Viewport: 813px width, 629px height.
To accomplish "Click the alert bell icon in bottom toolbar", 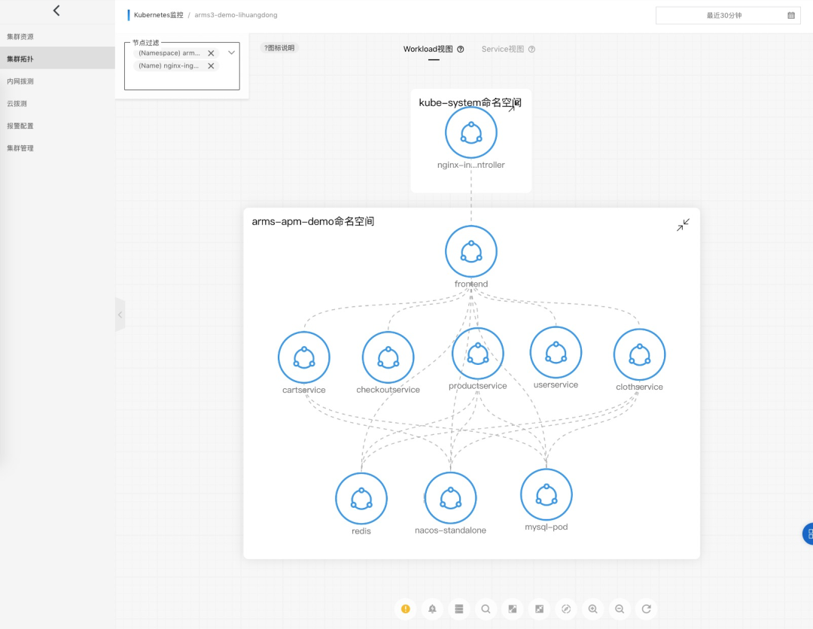I will point(432,609).
